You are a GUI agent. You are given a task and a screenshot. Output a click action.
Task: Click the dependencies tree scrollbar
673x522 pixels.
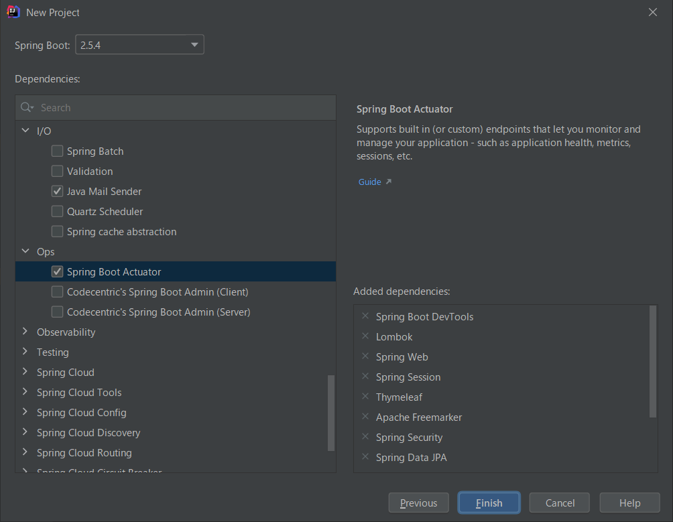click(331, 413)
